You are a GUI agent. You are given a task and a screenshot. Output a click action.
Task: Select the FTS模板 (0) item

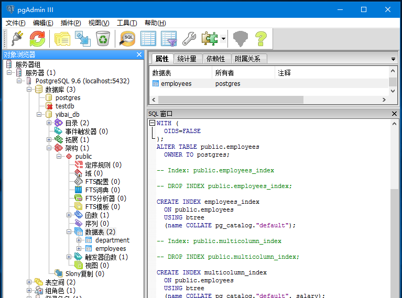click(x=103, y=206)
